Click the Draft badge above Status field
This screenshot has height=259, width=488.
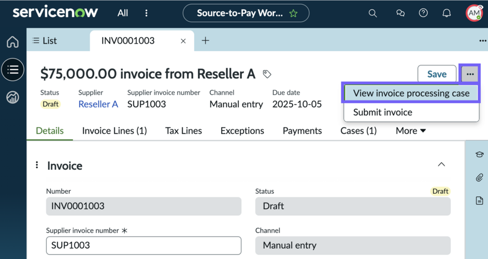tap(440, 191)
